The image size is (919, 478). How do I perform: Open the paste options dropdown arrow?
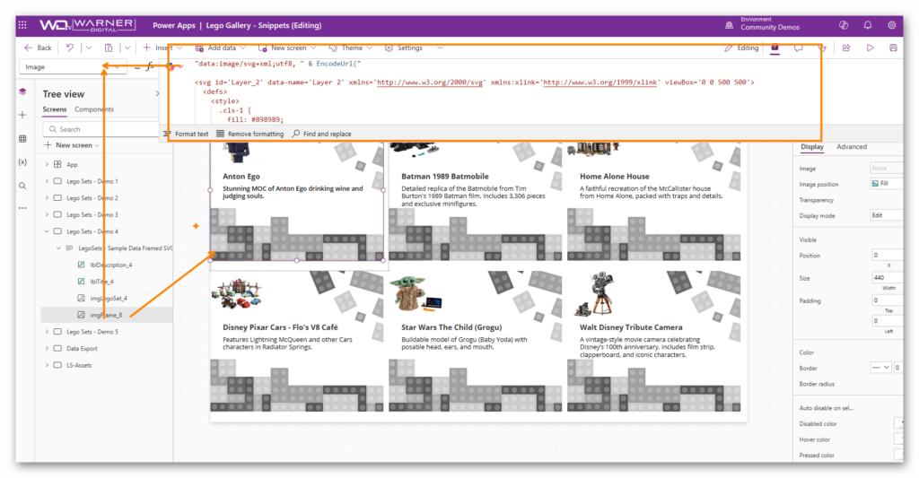pyautogui.click(x=127, y=48)
